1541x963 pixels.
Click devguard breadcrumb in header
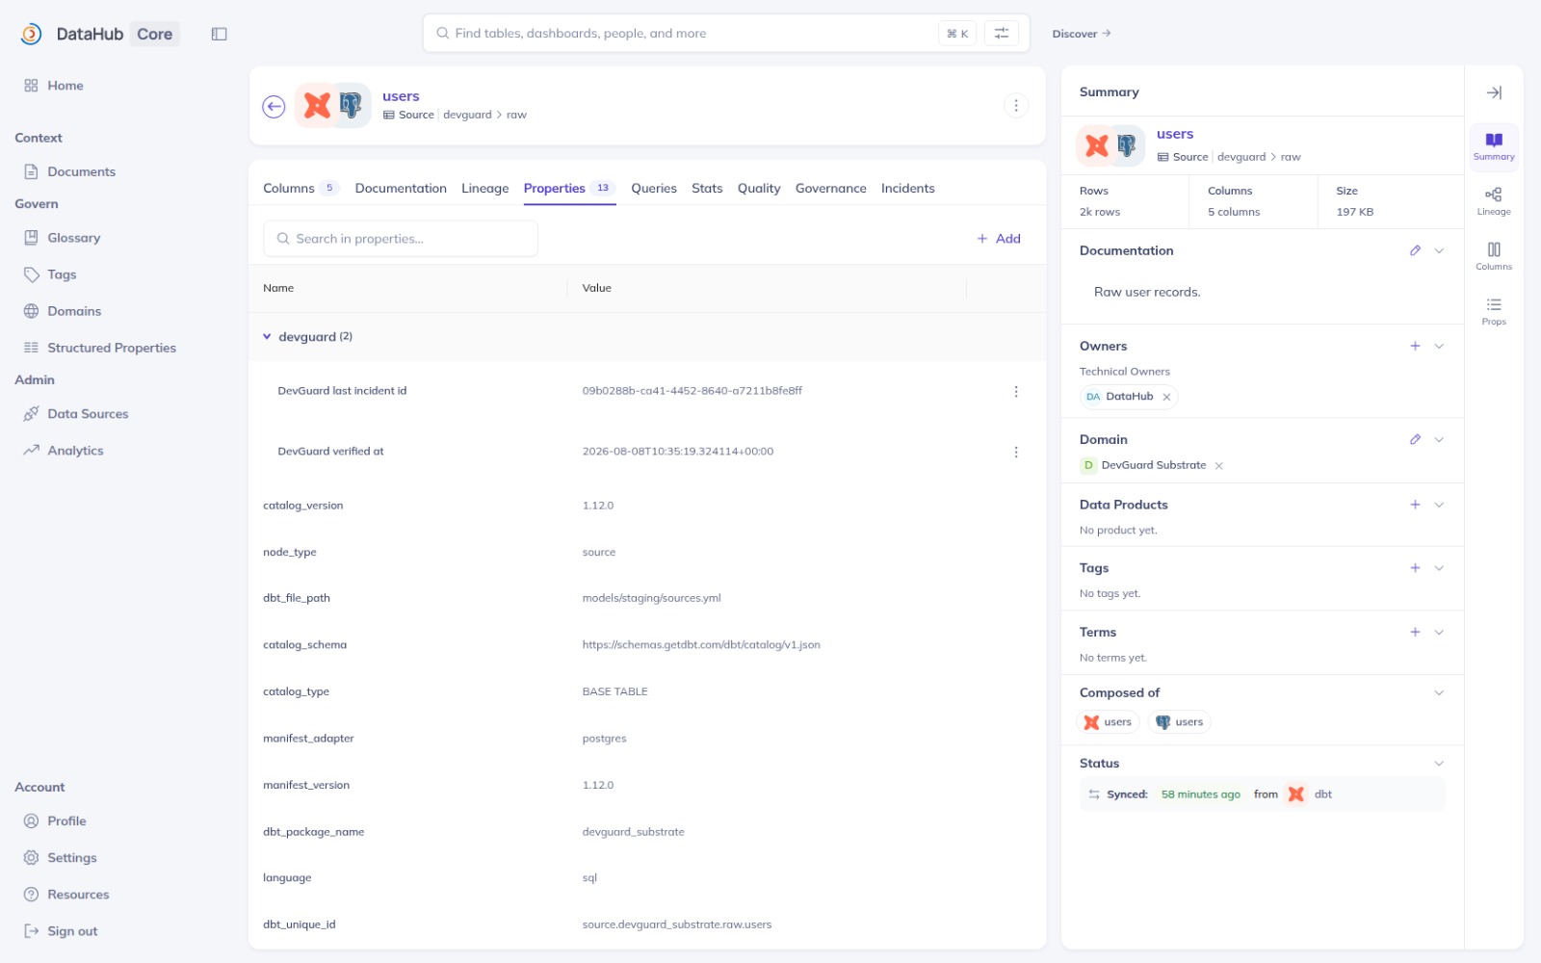(467, 115)
